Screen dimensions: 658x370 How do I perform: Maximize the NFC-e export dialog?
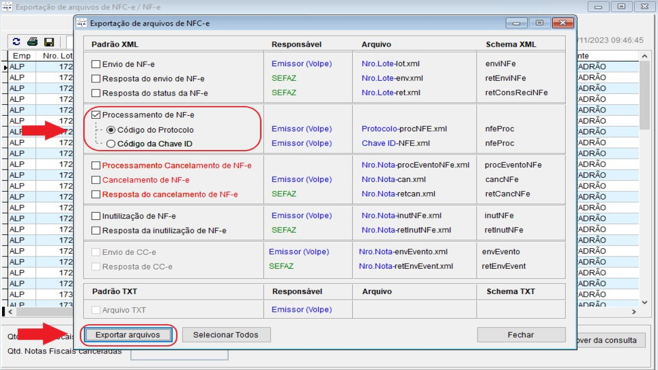tap(539, 23)
